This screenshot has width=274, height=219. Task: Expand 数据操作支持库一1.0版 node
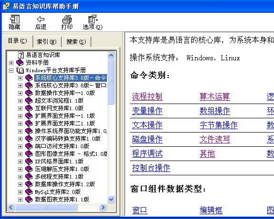pyautogui.click(x=20, y=93)
